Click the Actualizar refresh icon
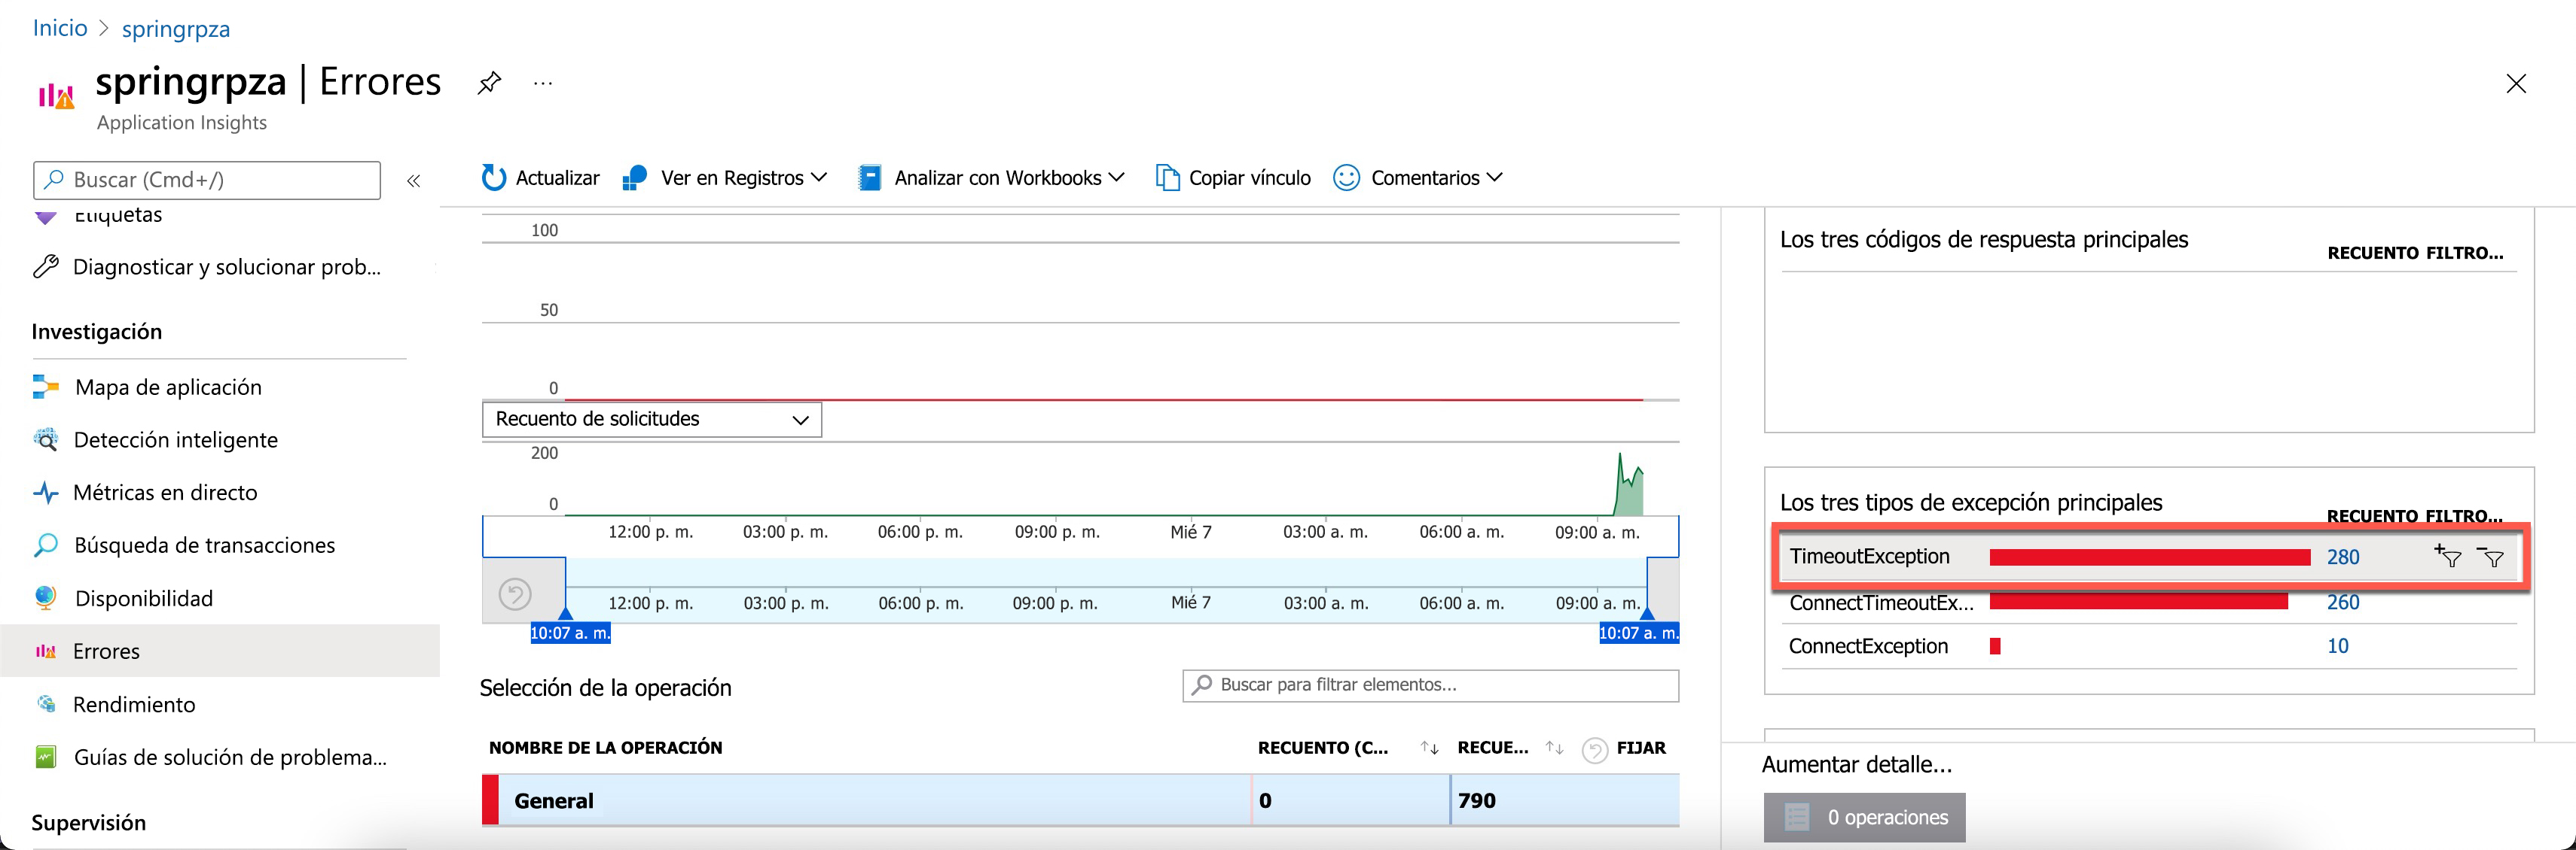The width and height of the screenshot is (2576, 850). [x=494, y=178]
